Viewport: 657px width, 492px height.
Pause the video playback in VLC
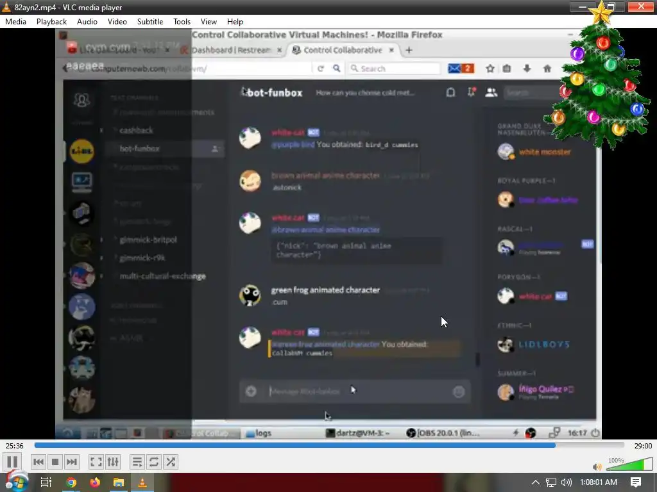[13, 462]
